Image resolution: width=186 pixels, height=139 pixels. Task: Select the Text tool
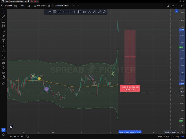click(3, 40)
